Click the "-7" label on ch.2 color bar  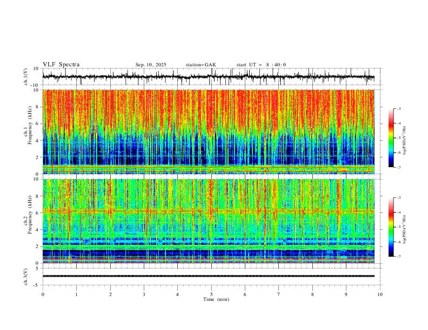tap(399, 256)
